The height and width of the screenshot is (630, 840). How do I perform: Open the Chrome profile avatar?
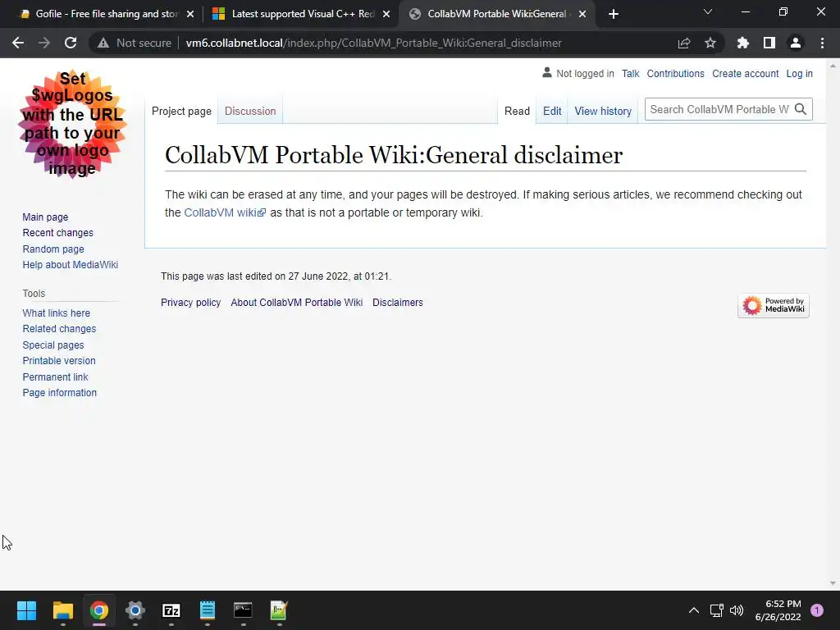(x=796, y=43)
